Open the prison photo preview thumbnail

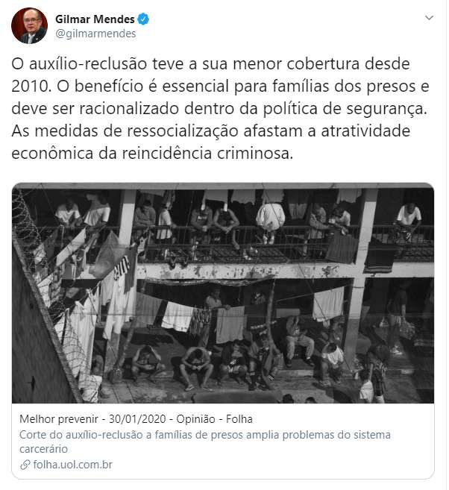(x=223, y=293)
